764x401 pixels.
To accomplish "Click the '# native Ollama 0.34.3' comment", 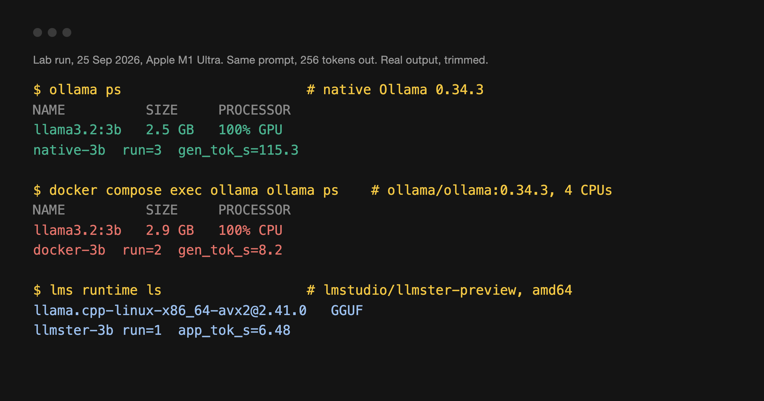I will pos(395,90).
